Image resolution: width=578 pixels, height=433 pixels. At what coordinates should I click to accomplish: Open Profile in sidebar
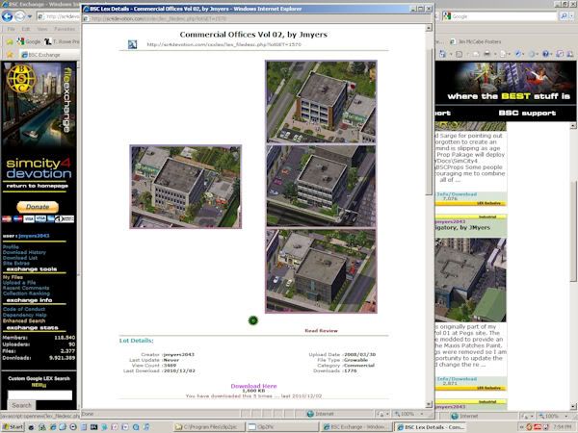point(11,246)
